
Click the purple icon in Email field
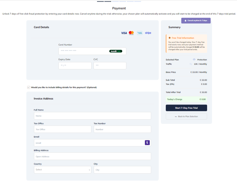tap(147, 142)
